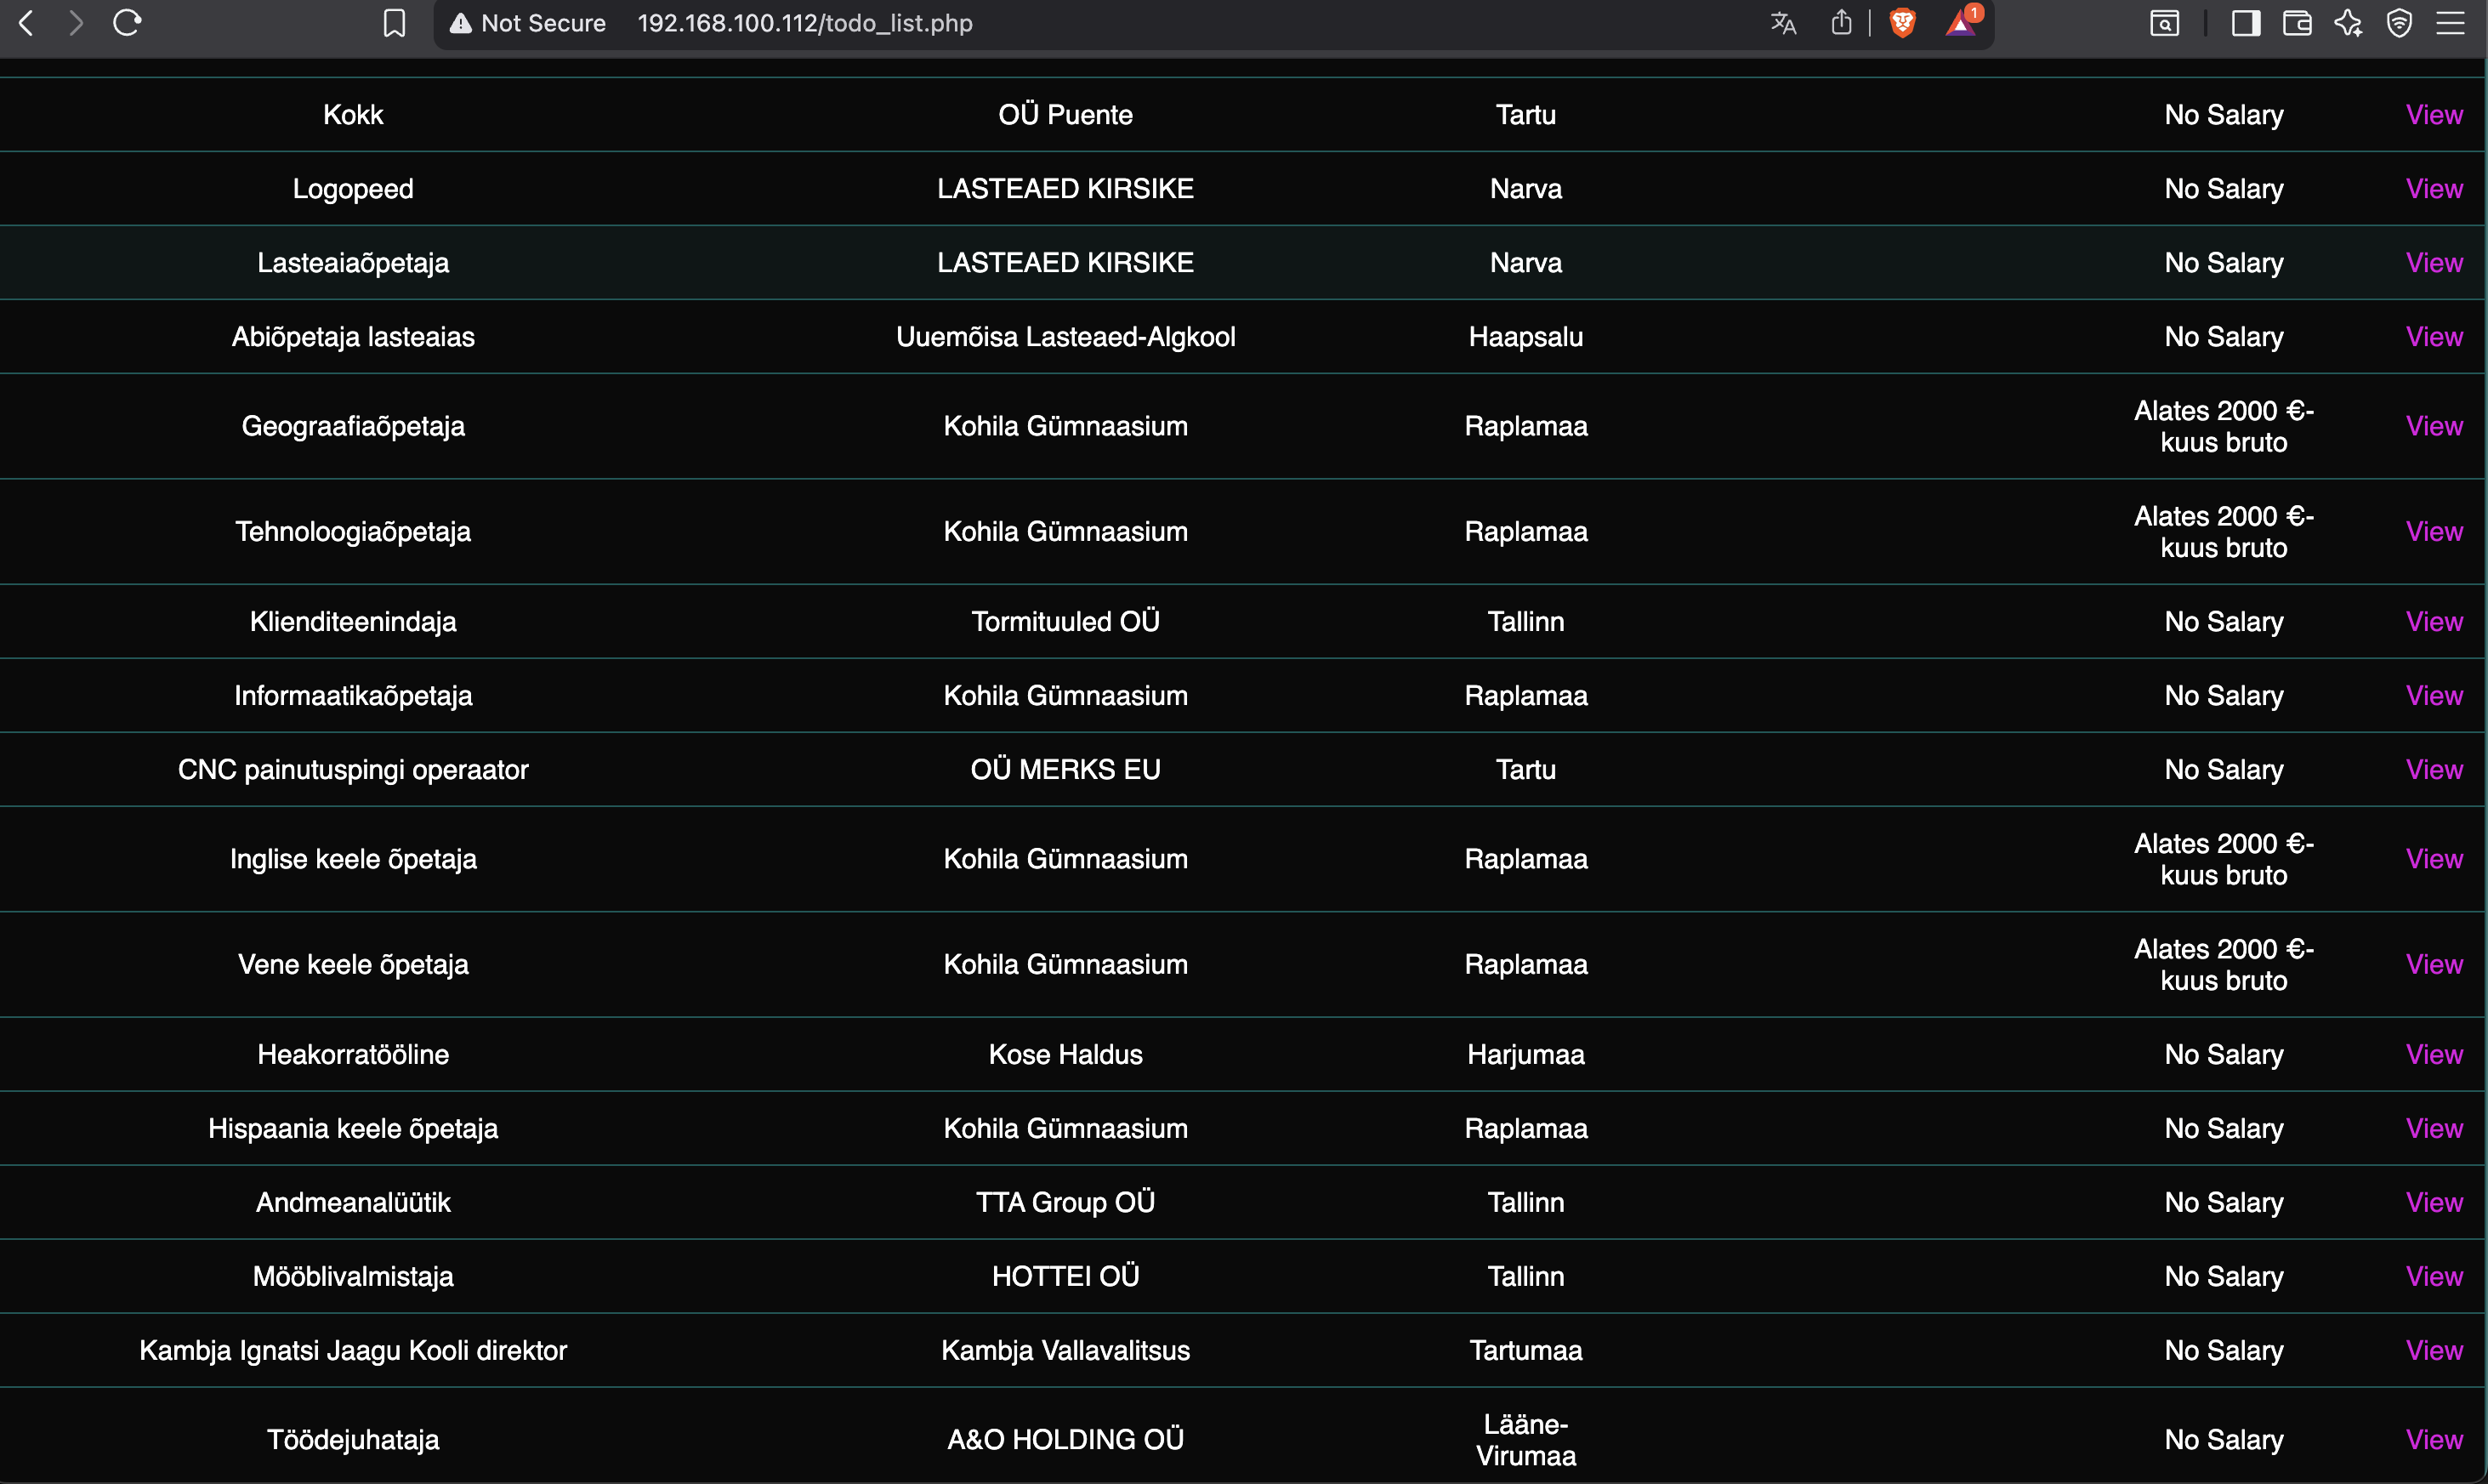Image resolution: width=2488 pixels, height=1484 pixels.
Task: View the Mööblivalmistaja job listing
Action: (x=2434, y=1277)
